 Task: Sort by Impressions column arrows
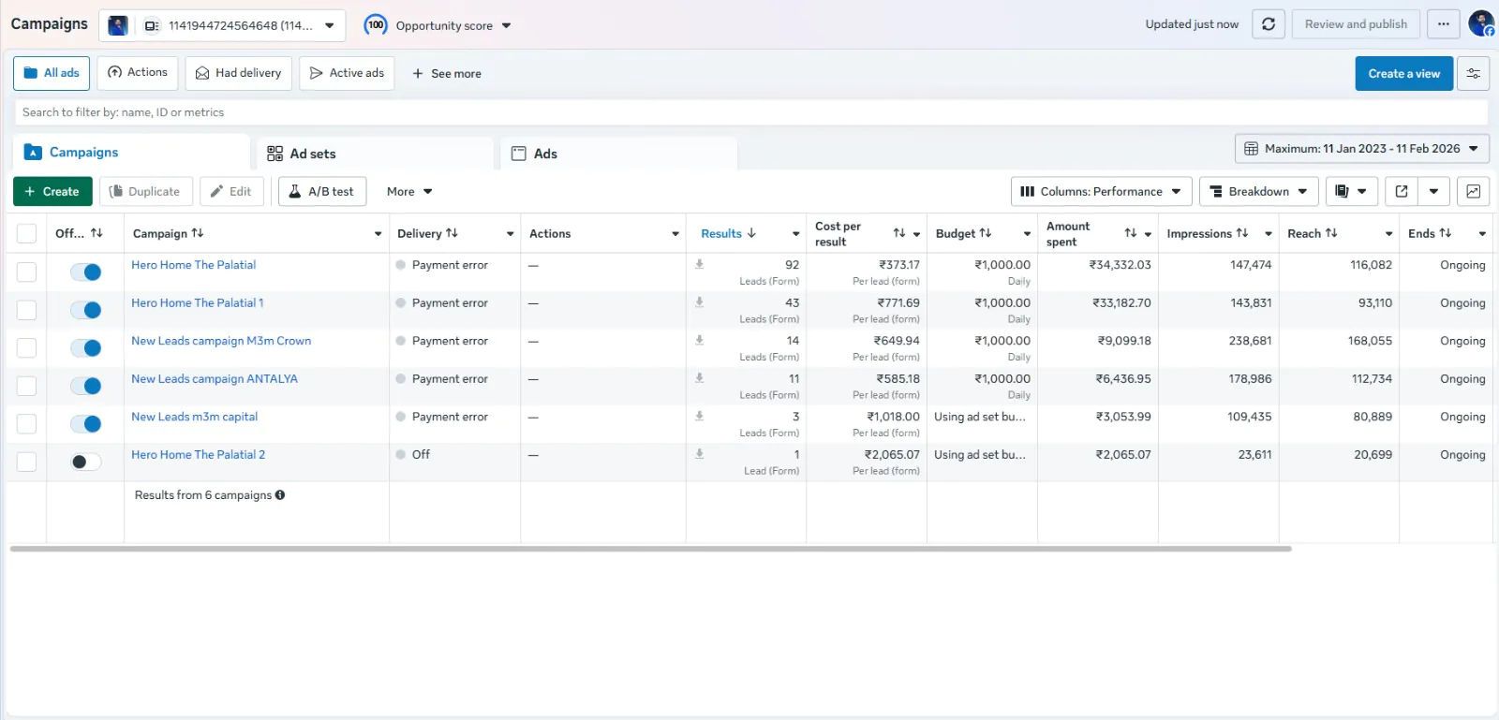[1242, 233]
